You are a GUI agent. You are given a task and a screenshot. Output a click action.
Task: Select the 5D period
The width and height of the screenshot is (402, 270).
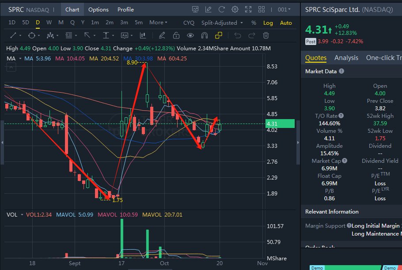tap(26, 22)
